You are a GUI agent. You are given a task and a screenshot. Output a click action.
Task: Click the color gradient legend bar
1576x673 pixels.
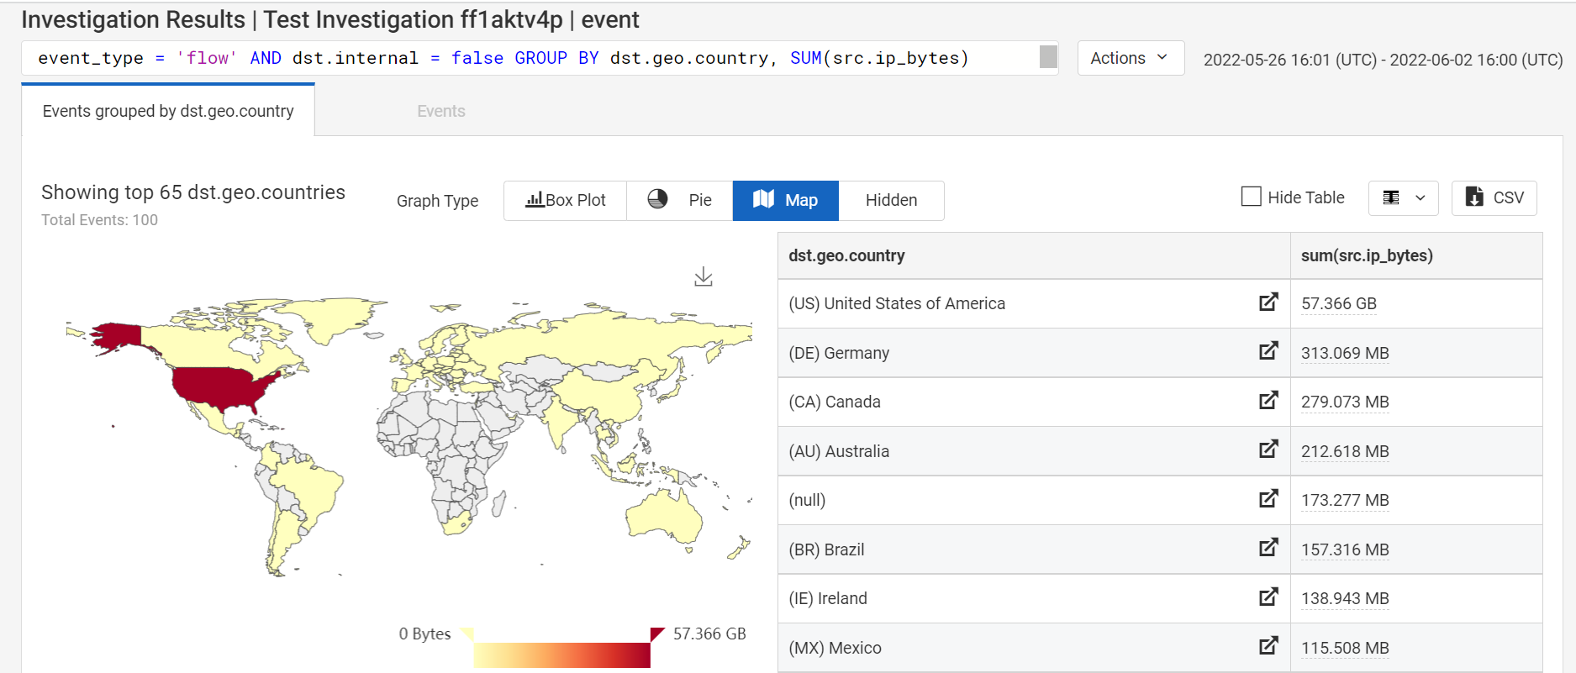pos(561,655)
